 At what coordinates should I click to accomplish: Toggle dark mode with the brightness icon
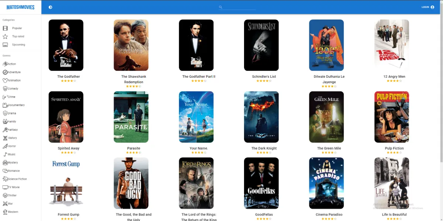[x=50, y=7]
